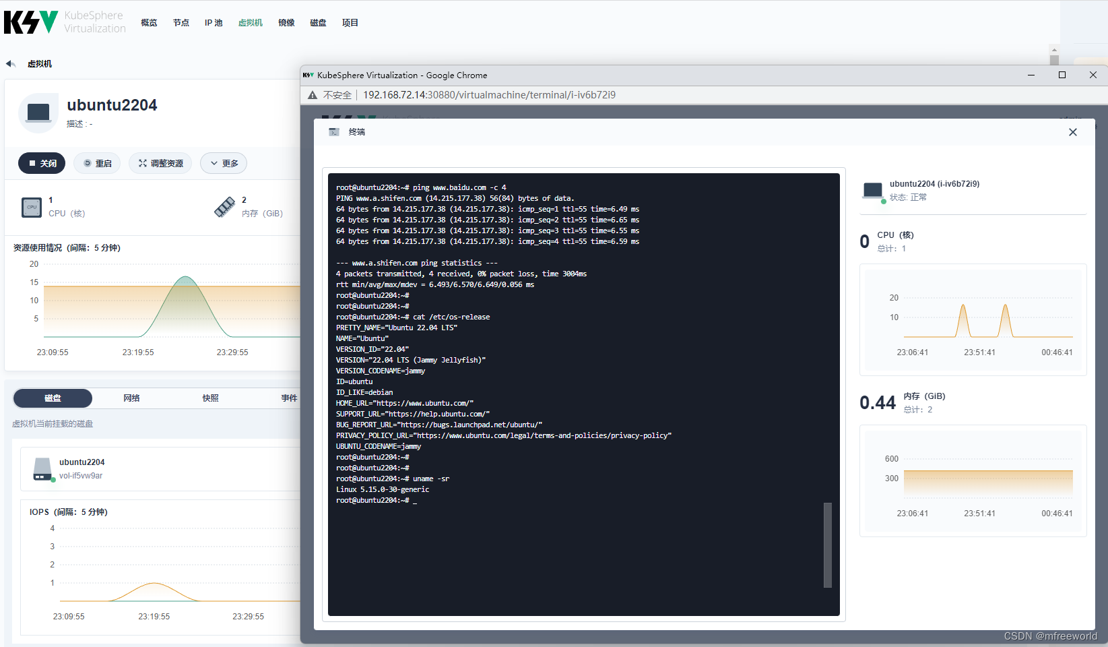1108x647 pixels.
Task: Switch to the 磁盘 tab
Action: (53, 398)
